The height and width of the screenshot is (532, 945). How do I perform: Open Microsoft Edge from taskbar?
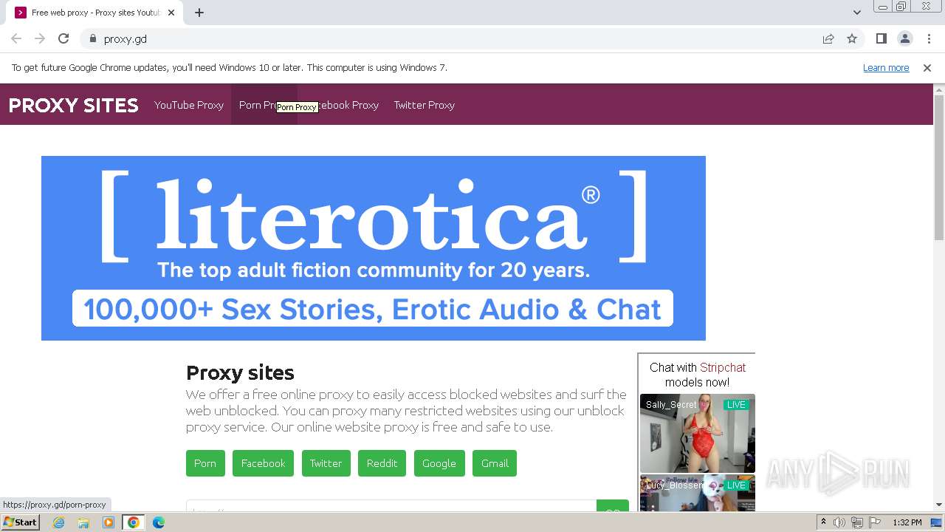[159, 522]
